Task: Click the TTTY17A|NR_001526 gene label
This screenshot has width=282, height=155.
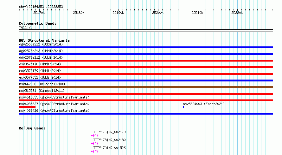Action: [109, 148]
